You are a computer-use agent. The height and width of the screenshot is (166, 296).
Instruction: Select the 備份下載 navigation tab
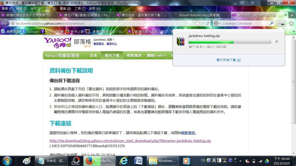(112, 56)
